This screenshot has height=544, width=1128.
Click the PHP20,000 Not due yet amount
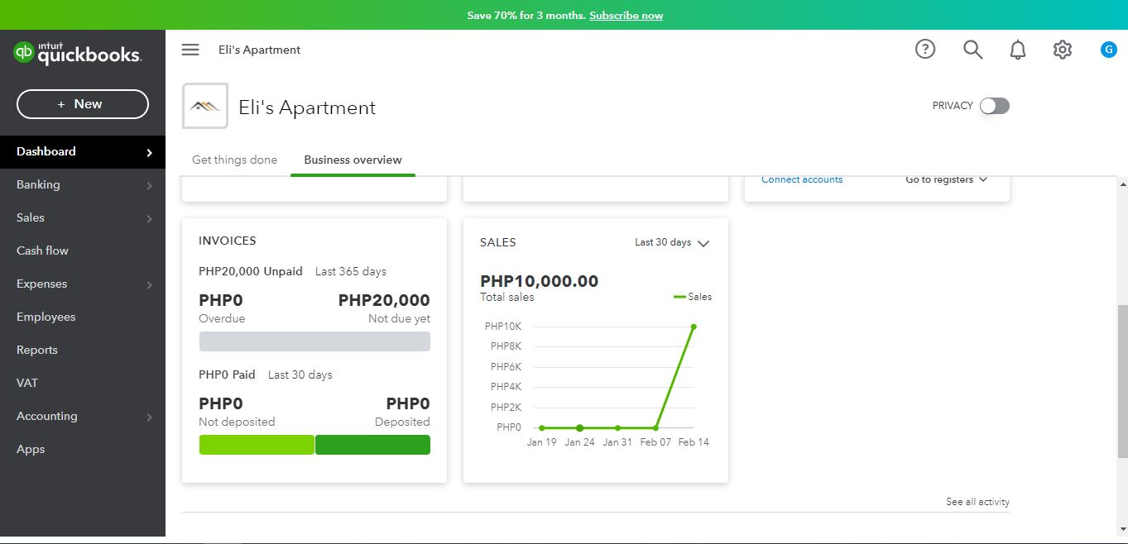384,300
